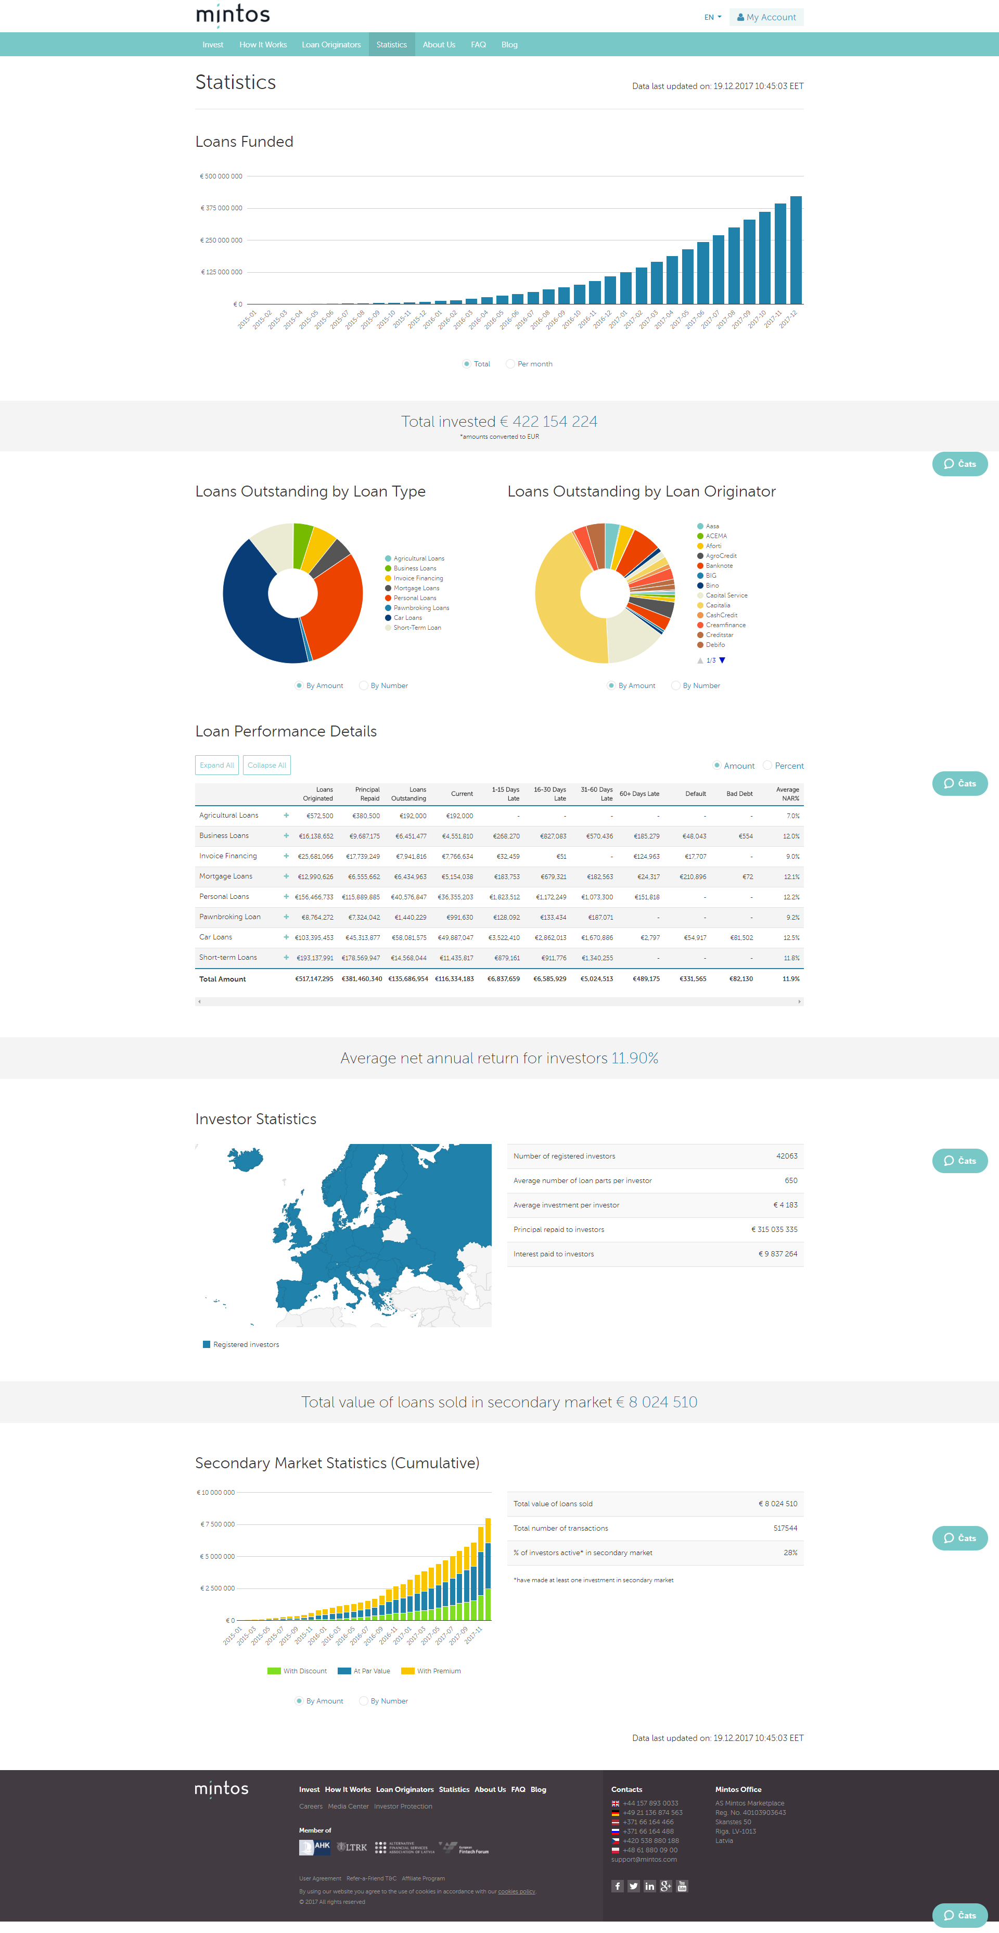Click the performance table horizontal scrollbar
This screenshot has height=1933, width=999.
point(499,1002)
